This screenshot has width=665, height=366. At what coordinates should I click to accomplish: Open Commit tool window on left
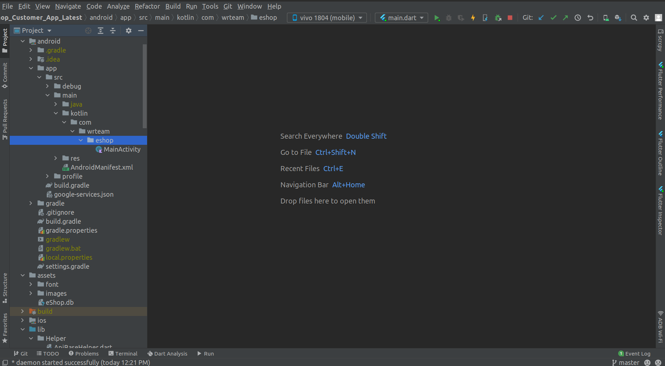coord(5,76)
